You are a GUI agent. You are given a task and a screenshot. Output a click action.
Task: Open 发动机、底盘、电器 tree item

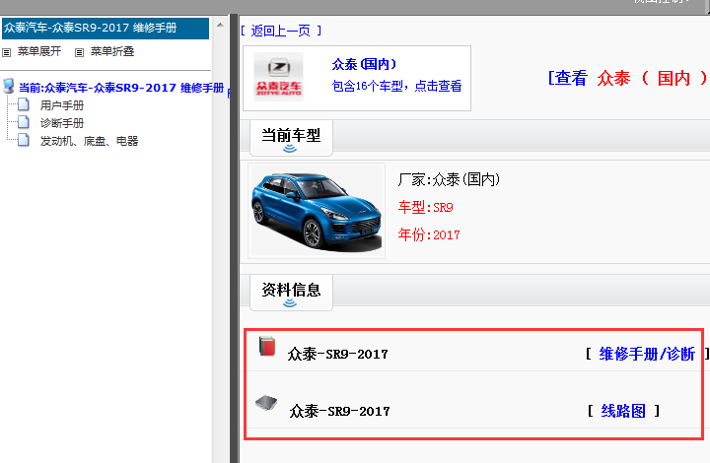[x=89, y=141]
